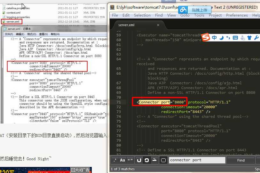Screen dimensions: 260x173
Task: Open the Project menu in Sublime
Action: tap(215, 15)
